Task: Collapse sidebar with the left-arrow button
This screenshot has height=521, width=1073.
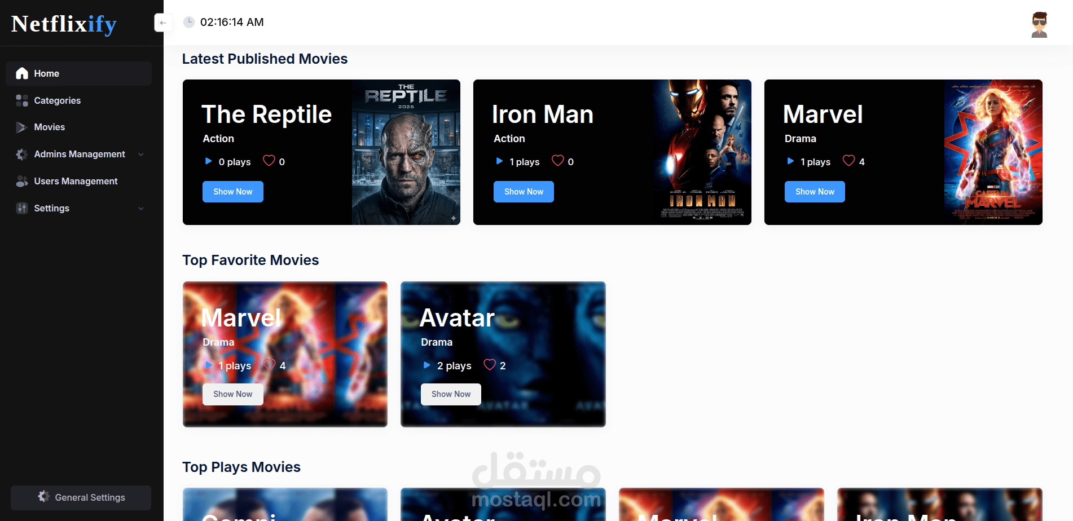Action: pos(163,23)
